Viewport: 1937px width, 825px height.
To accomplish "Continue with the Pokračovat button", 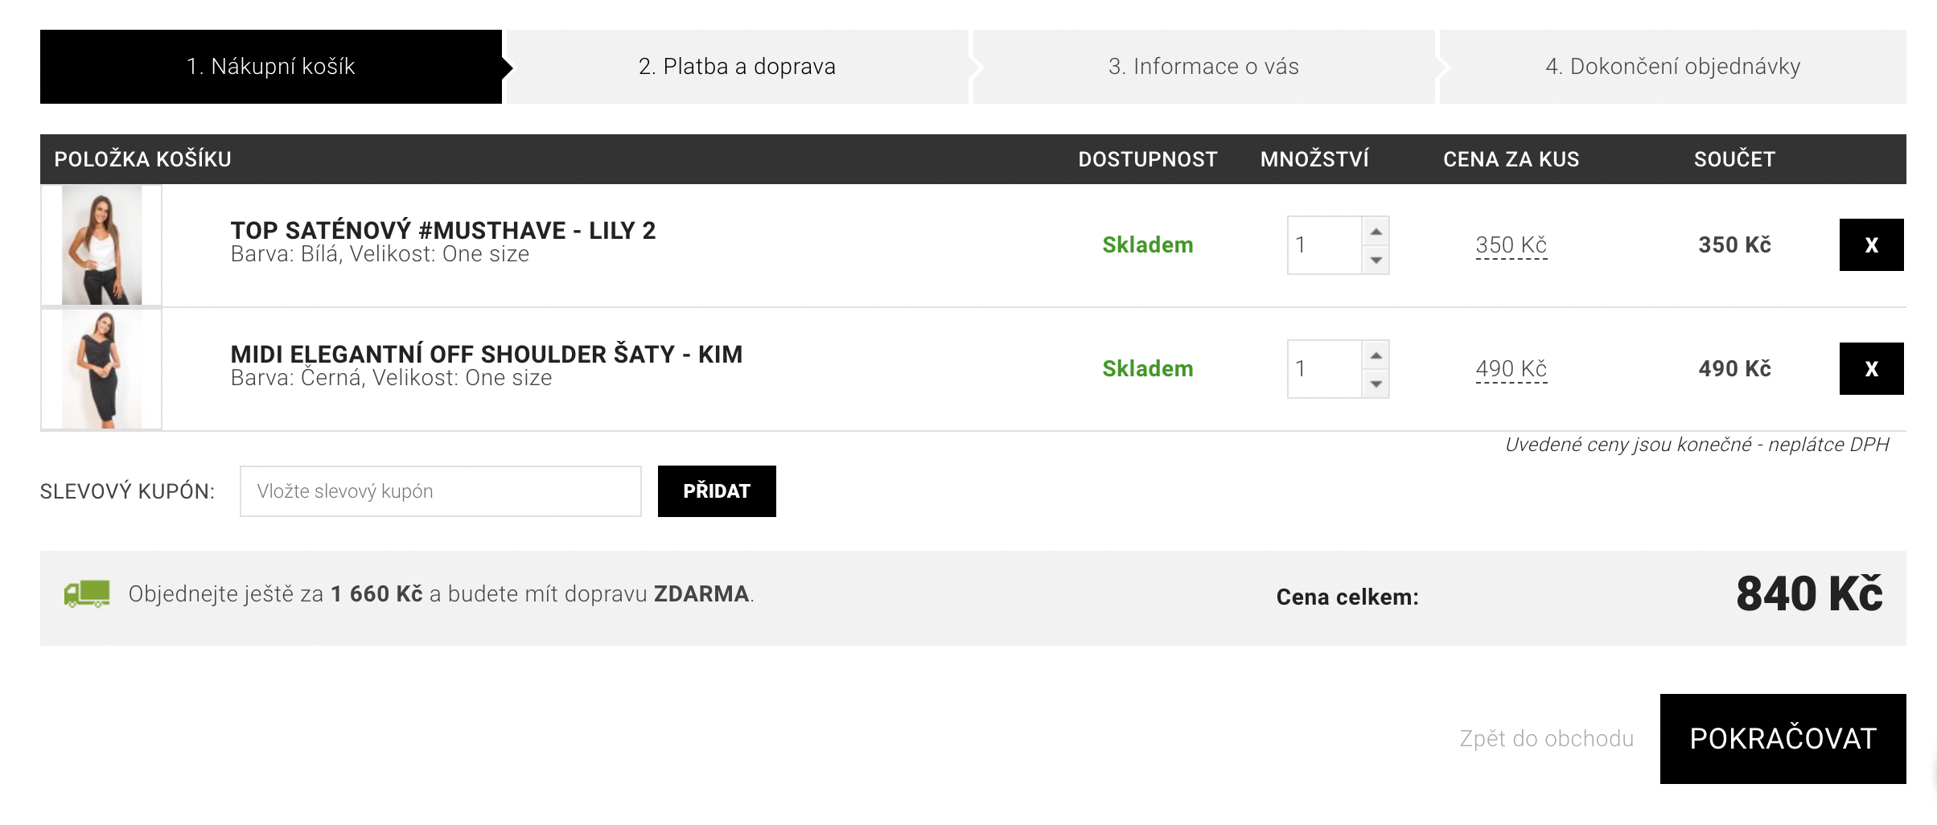I will 1783,739.
